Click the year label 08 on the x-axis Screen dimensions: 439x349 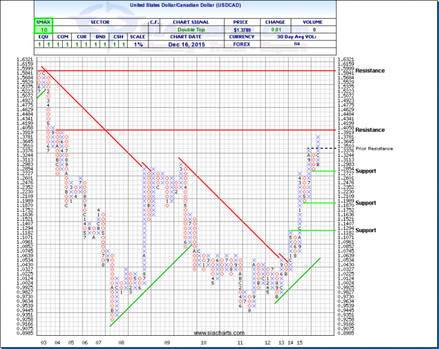pos(122,342)
